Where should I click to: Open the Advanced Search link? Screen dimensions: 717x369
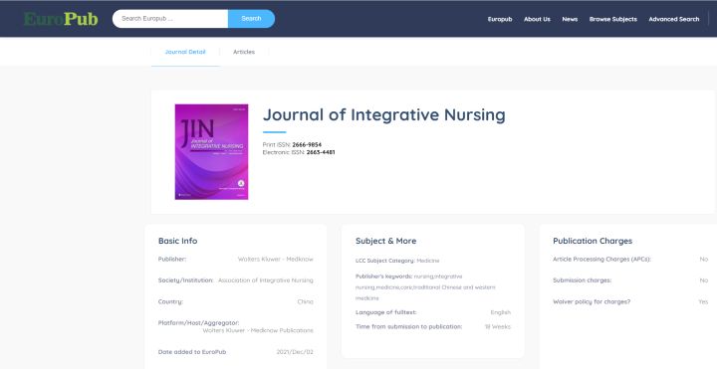674,19
